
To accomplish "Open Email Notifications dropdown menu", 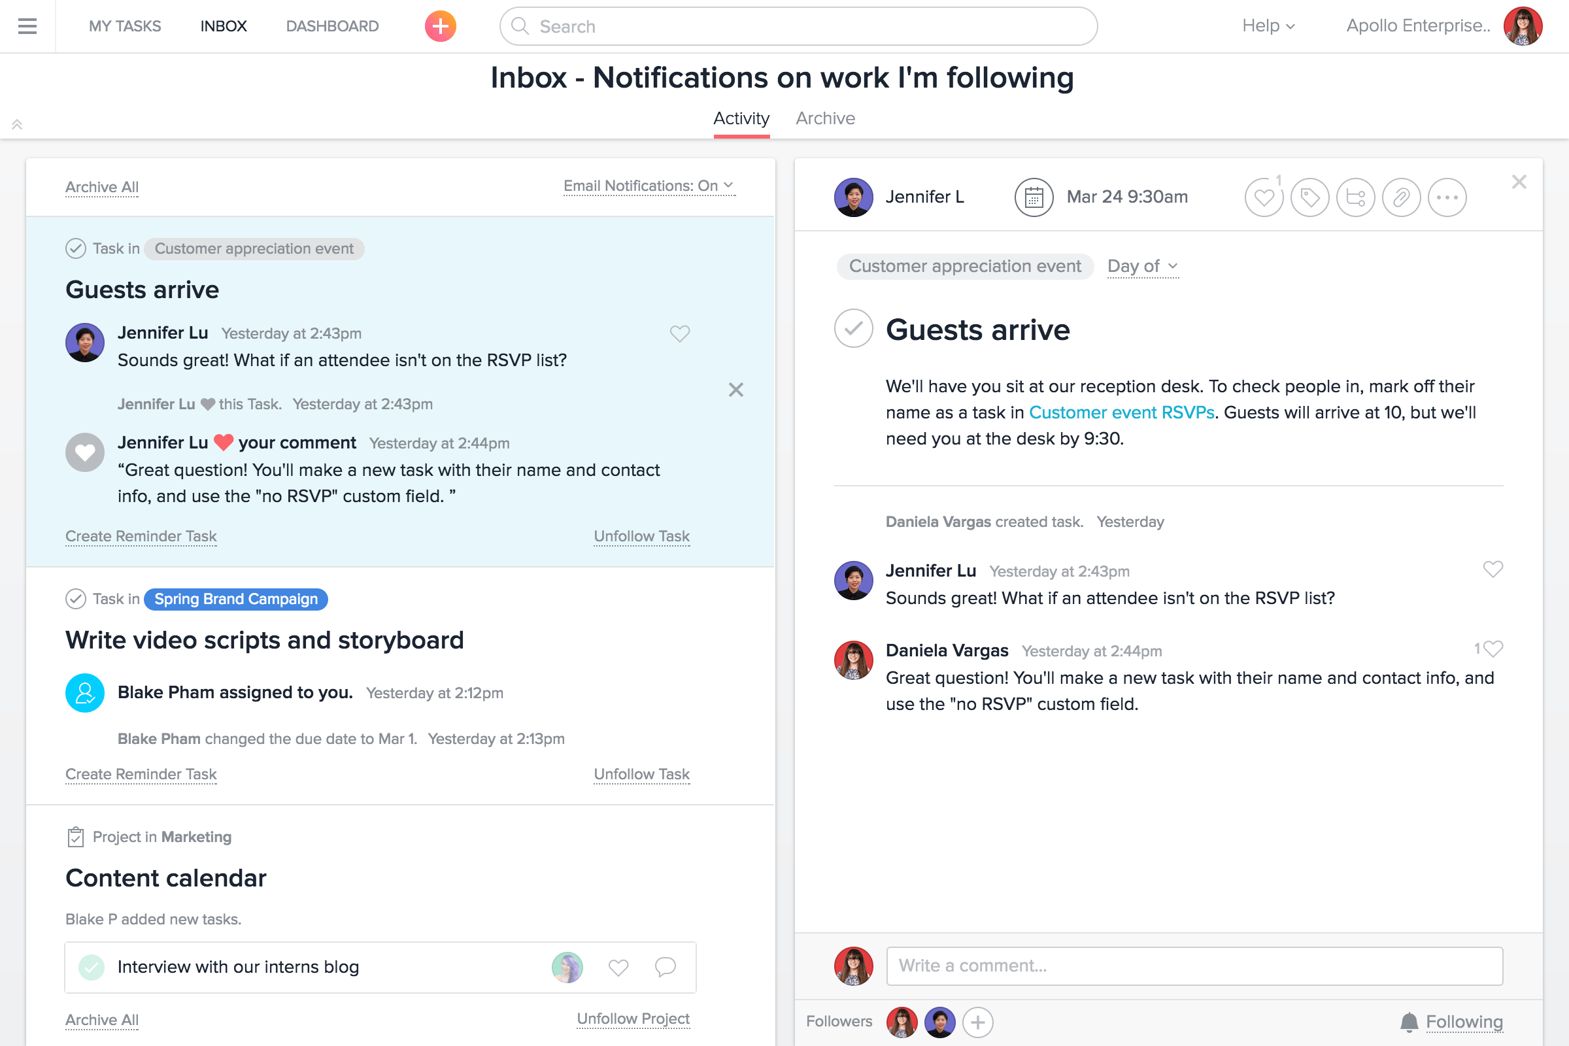I will point(648,186).
